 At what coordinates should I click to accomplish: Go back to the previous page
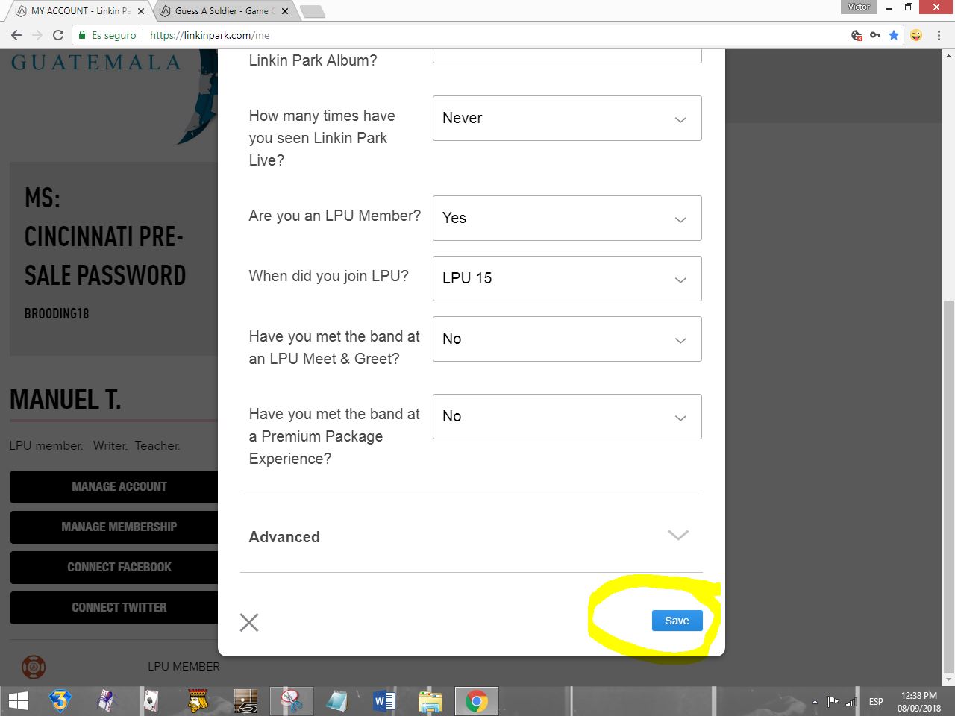(16, 35)
